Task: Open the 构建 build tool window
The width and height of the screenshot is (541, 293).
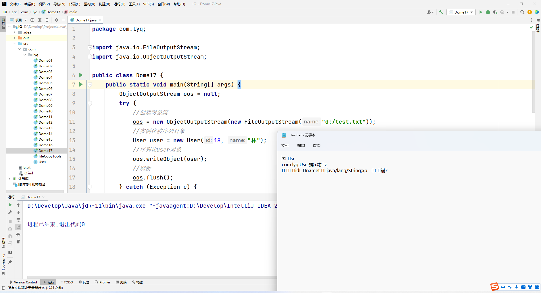Action: [137, 282]
